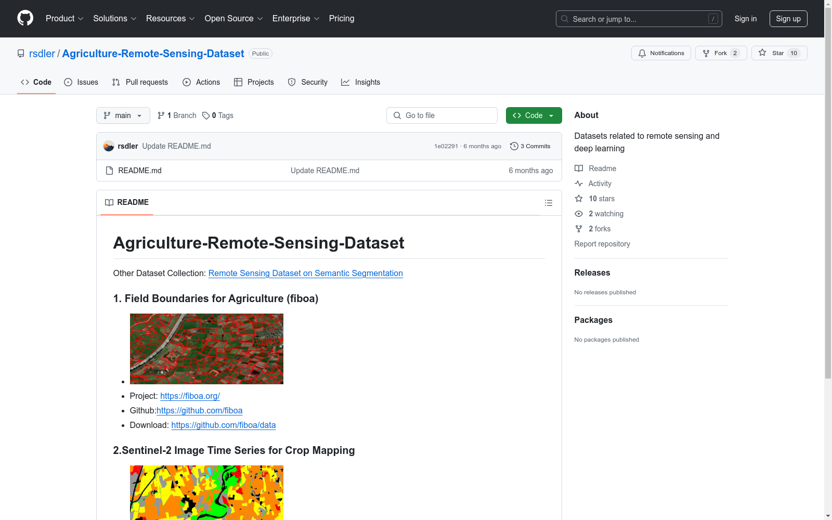Expand the Resources menu
The image size is (832, 520).
(170, 18)
